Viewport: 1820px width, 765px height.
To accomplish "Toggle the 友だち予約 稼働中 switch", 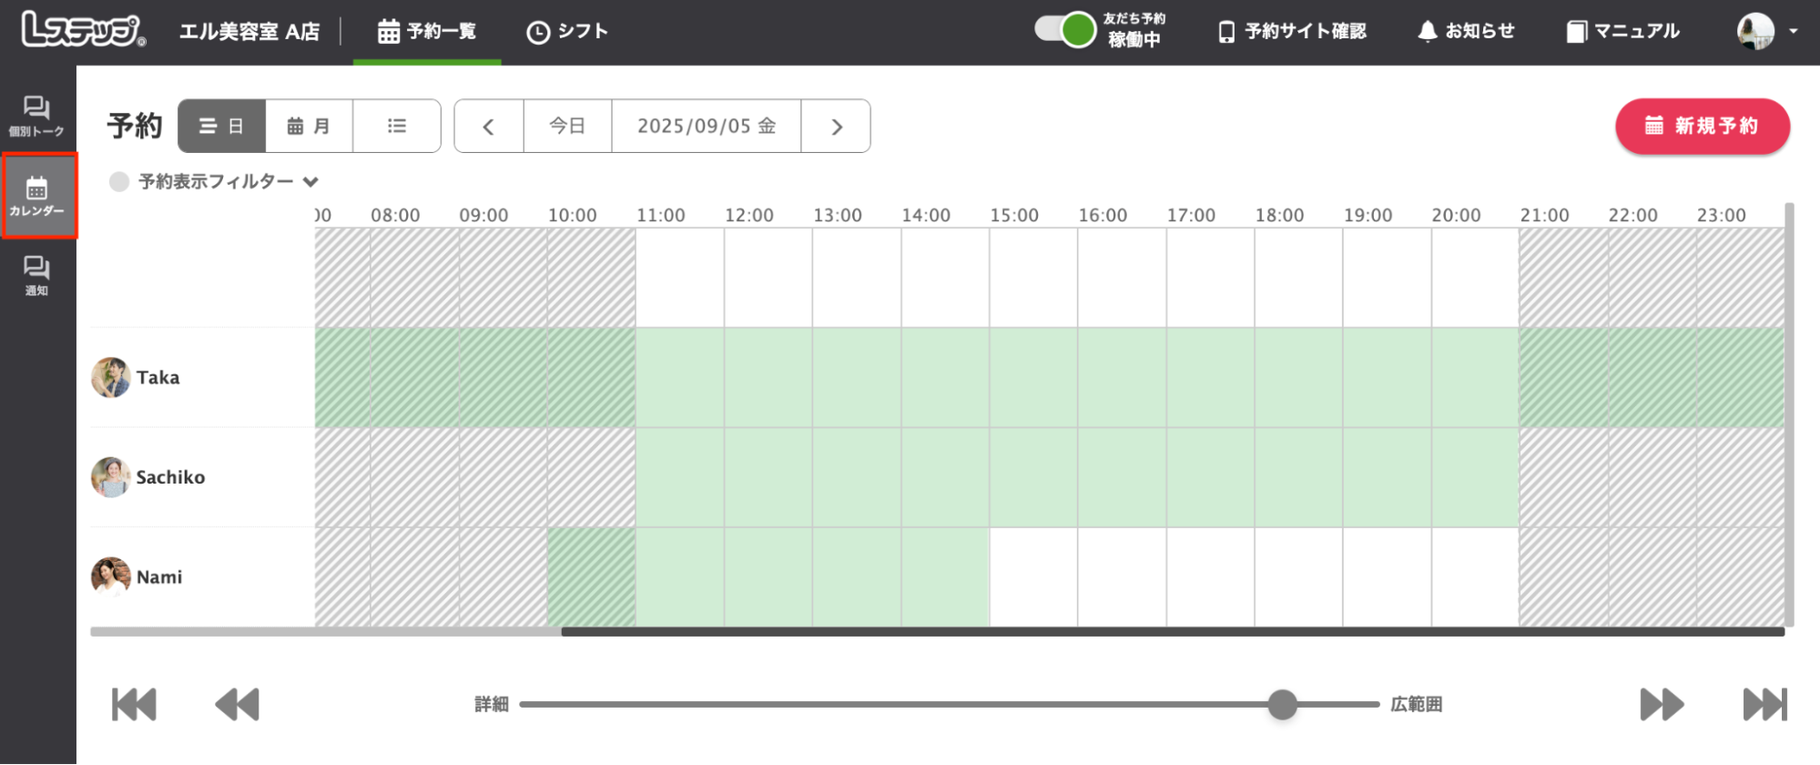I will 1064,30.
